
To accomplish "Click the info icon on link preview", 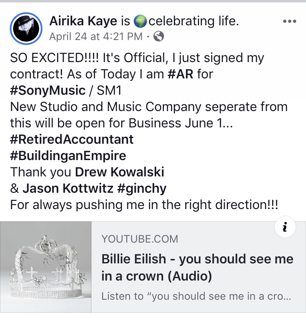I will tap(285, 227).
